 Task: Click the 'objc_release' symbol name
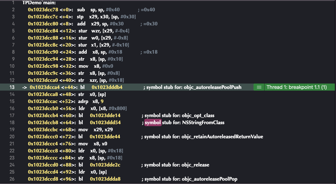coord(195,165)
